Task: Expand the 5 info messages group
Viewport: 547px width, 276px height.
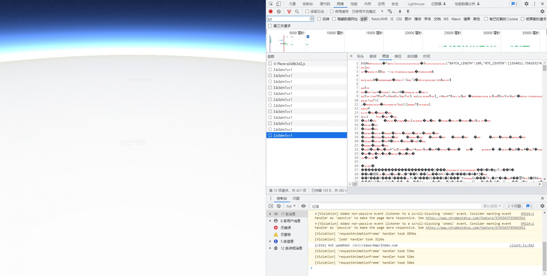Action: pos(270,241)
